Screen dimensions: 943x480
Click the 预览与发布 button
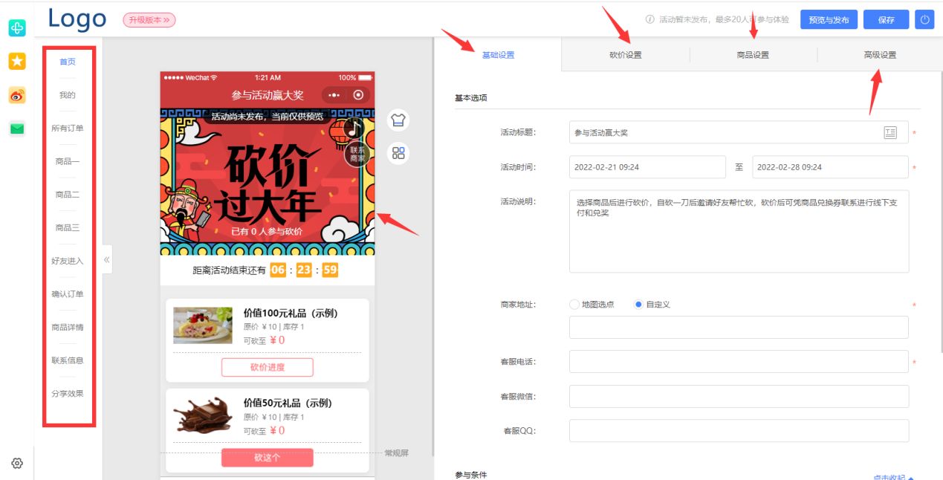(x=829, y=20)
